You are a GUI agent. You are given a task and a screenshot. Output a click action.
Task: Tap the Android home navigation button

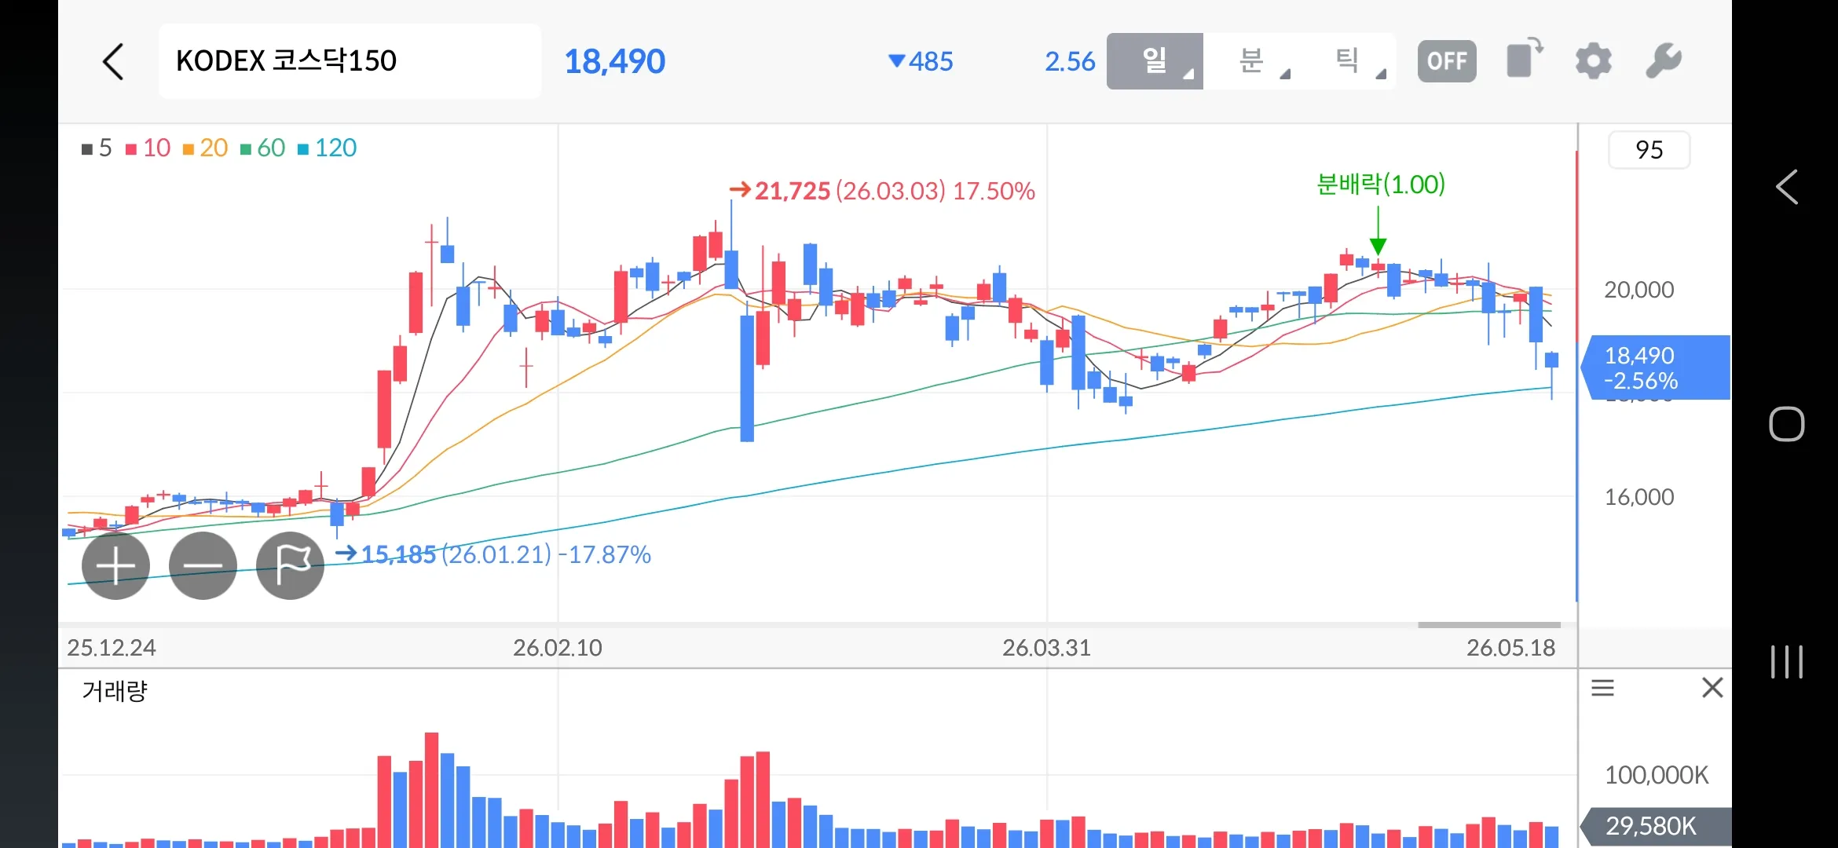coord(1786,424)
